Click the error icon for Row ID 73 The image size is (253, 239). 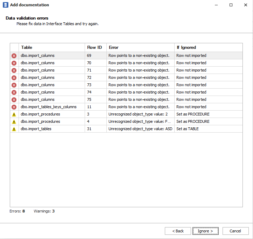coord(14,85)
